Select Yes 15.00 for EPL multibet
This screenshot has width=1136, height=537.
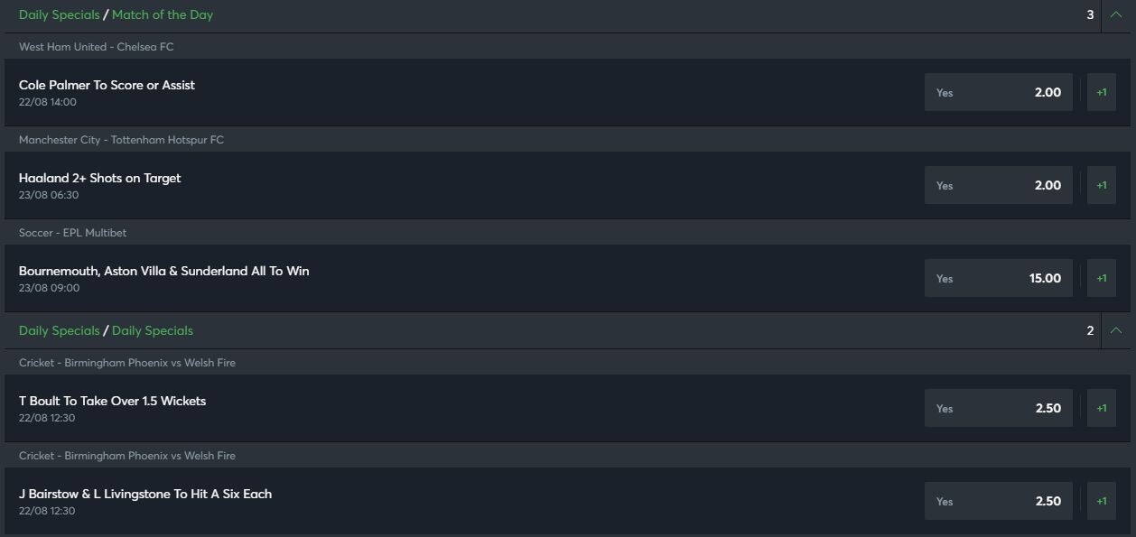point(999,278)
